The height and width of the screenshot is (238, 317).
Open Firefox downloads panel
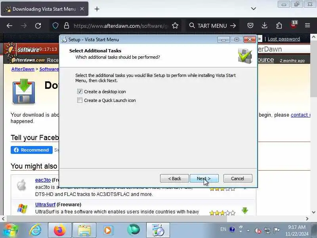pos(264,25)
